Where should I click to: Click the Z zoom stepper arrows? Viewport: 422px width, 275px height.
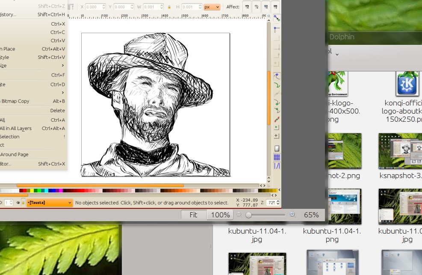[x=278, y=202]
